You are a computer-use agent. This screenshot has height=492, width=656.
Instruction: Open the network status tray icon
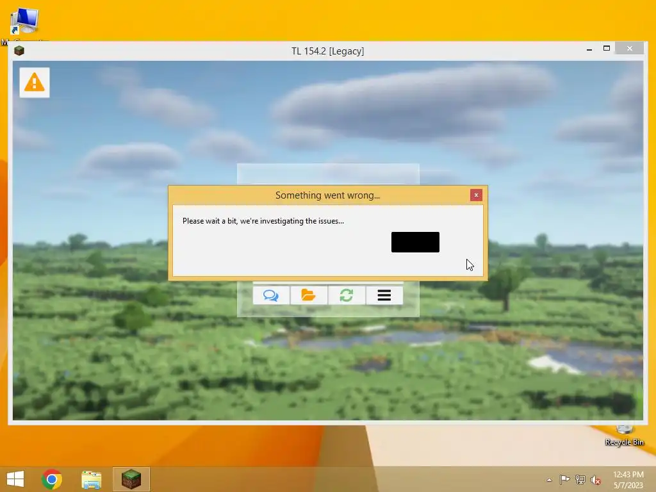(580, 479)
